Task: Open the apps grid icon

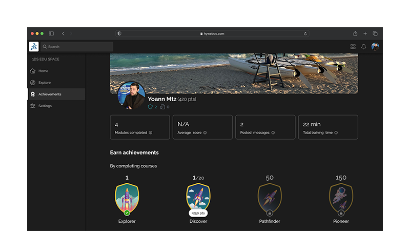Action: (353, 47)
